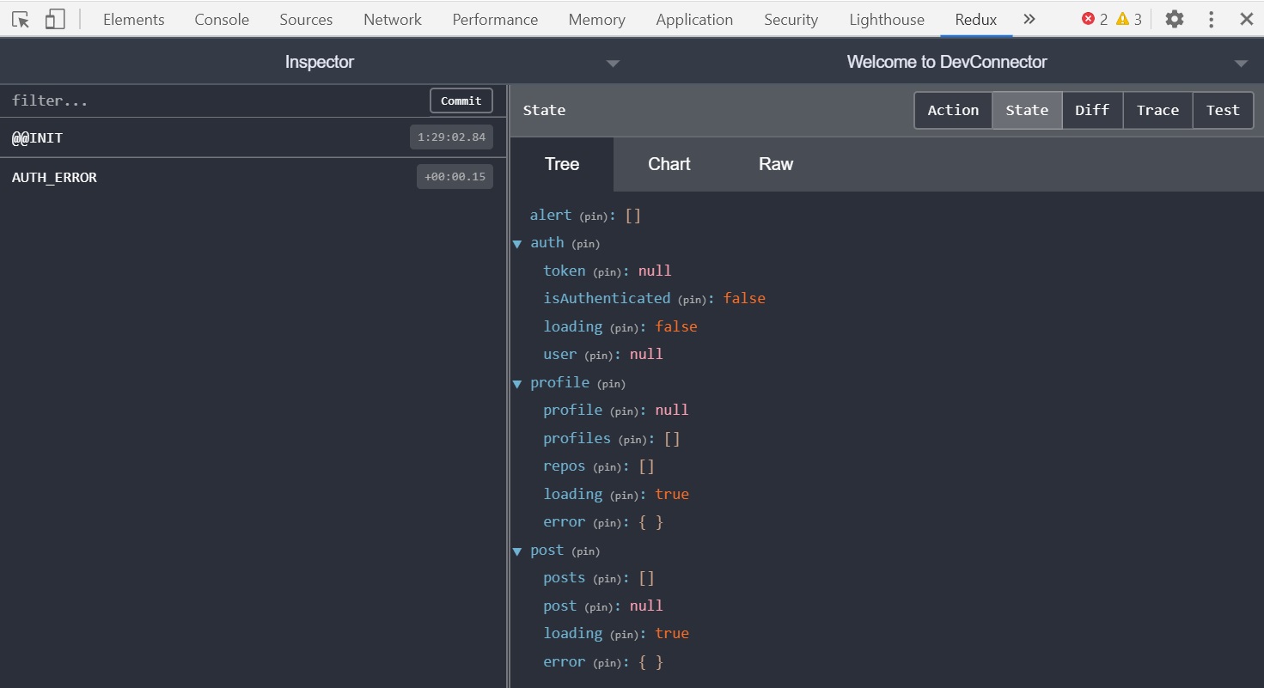Show more tabs with double chevron
Screen dimensions: 1264x688
[1029, 19]
